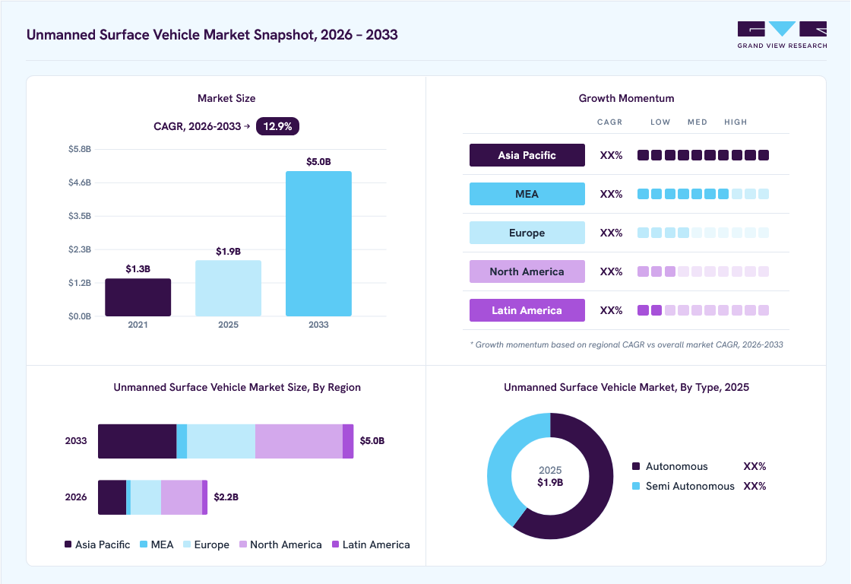Click the HIGH column header
This screenshot has width=851, height=584.
[x=736, y=122]
